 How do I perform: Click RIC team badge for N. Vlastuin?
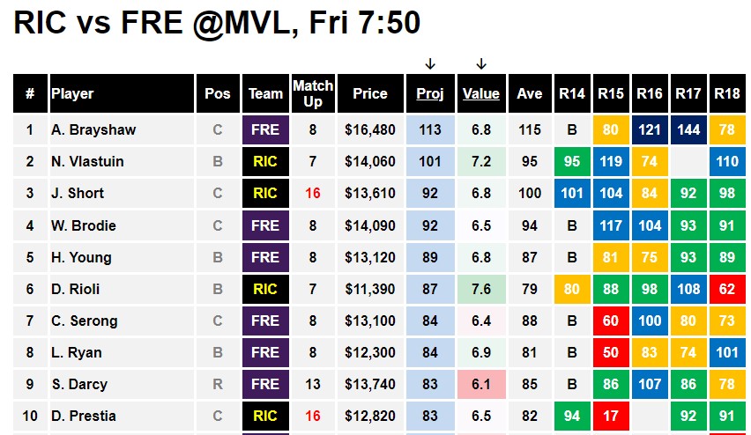(x=265, y=161)
